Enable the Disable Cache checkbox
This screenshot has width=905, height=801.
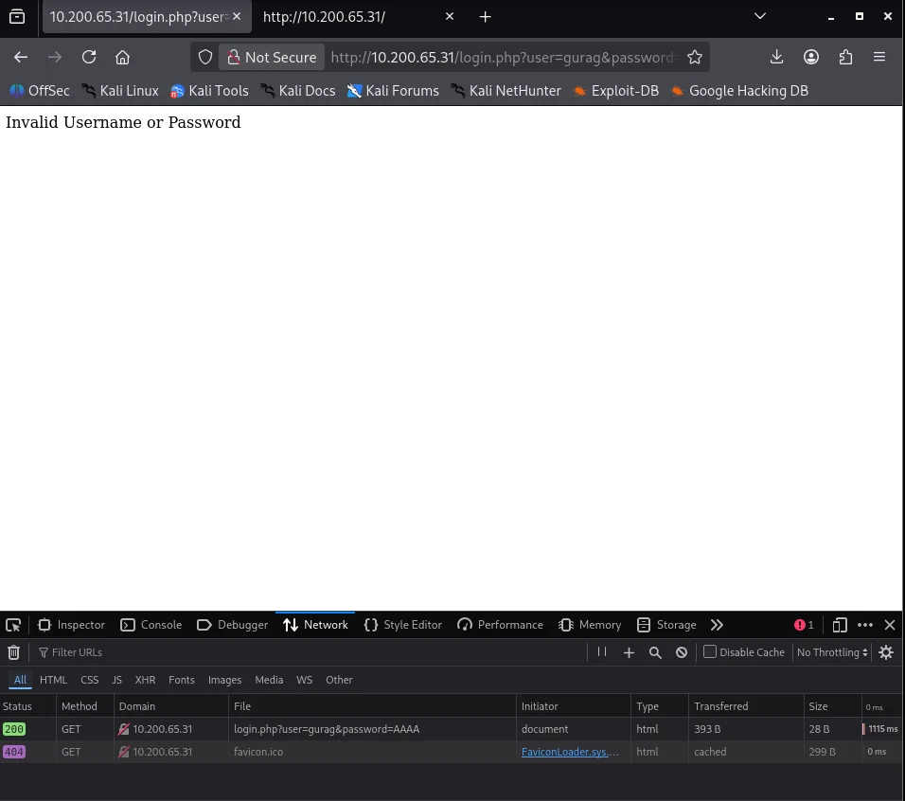click(x=710, y=652)
